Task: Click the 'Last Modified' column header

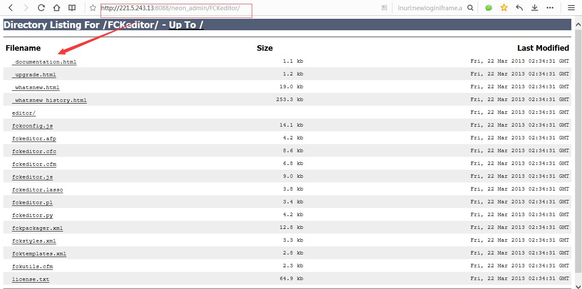Action: click(543, 48)
